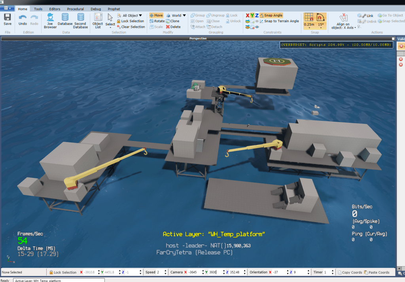Click the Paste Coords button
The width and height of the screenshot is (405, 282).
click(376, 272)
